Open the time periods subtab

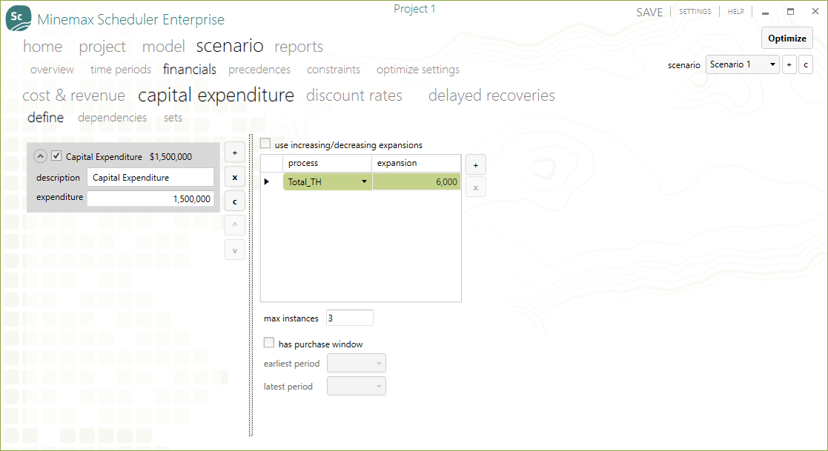tap(120, 69)
